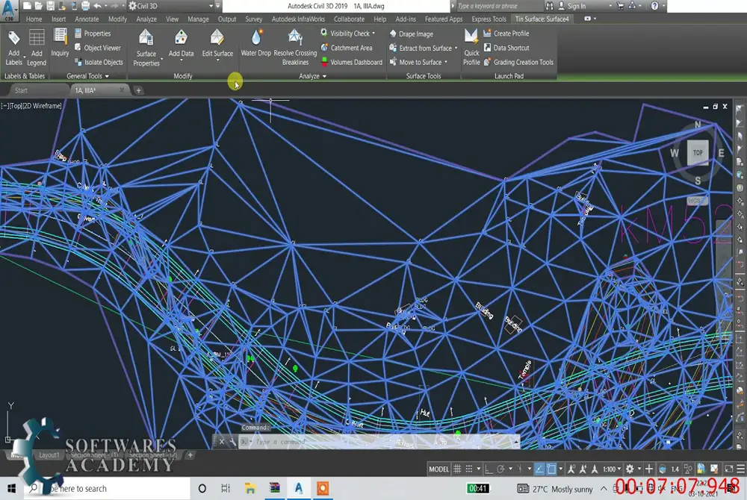Launch the Object Viewer
Image resolution: width=747 pixels, height=500 pixels.
pos(97,48)
